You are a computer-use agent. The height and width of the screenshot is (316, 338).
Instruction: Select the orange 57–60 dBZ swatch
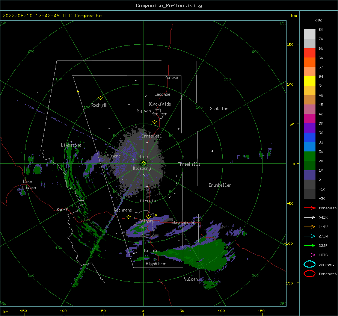309,62
